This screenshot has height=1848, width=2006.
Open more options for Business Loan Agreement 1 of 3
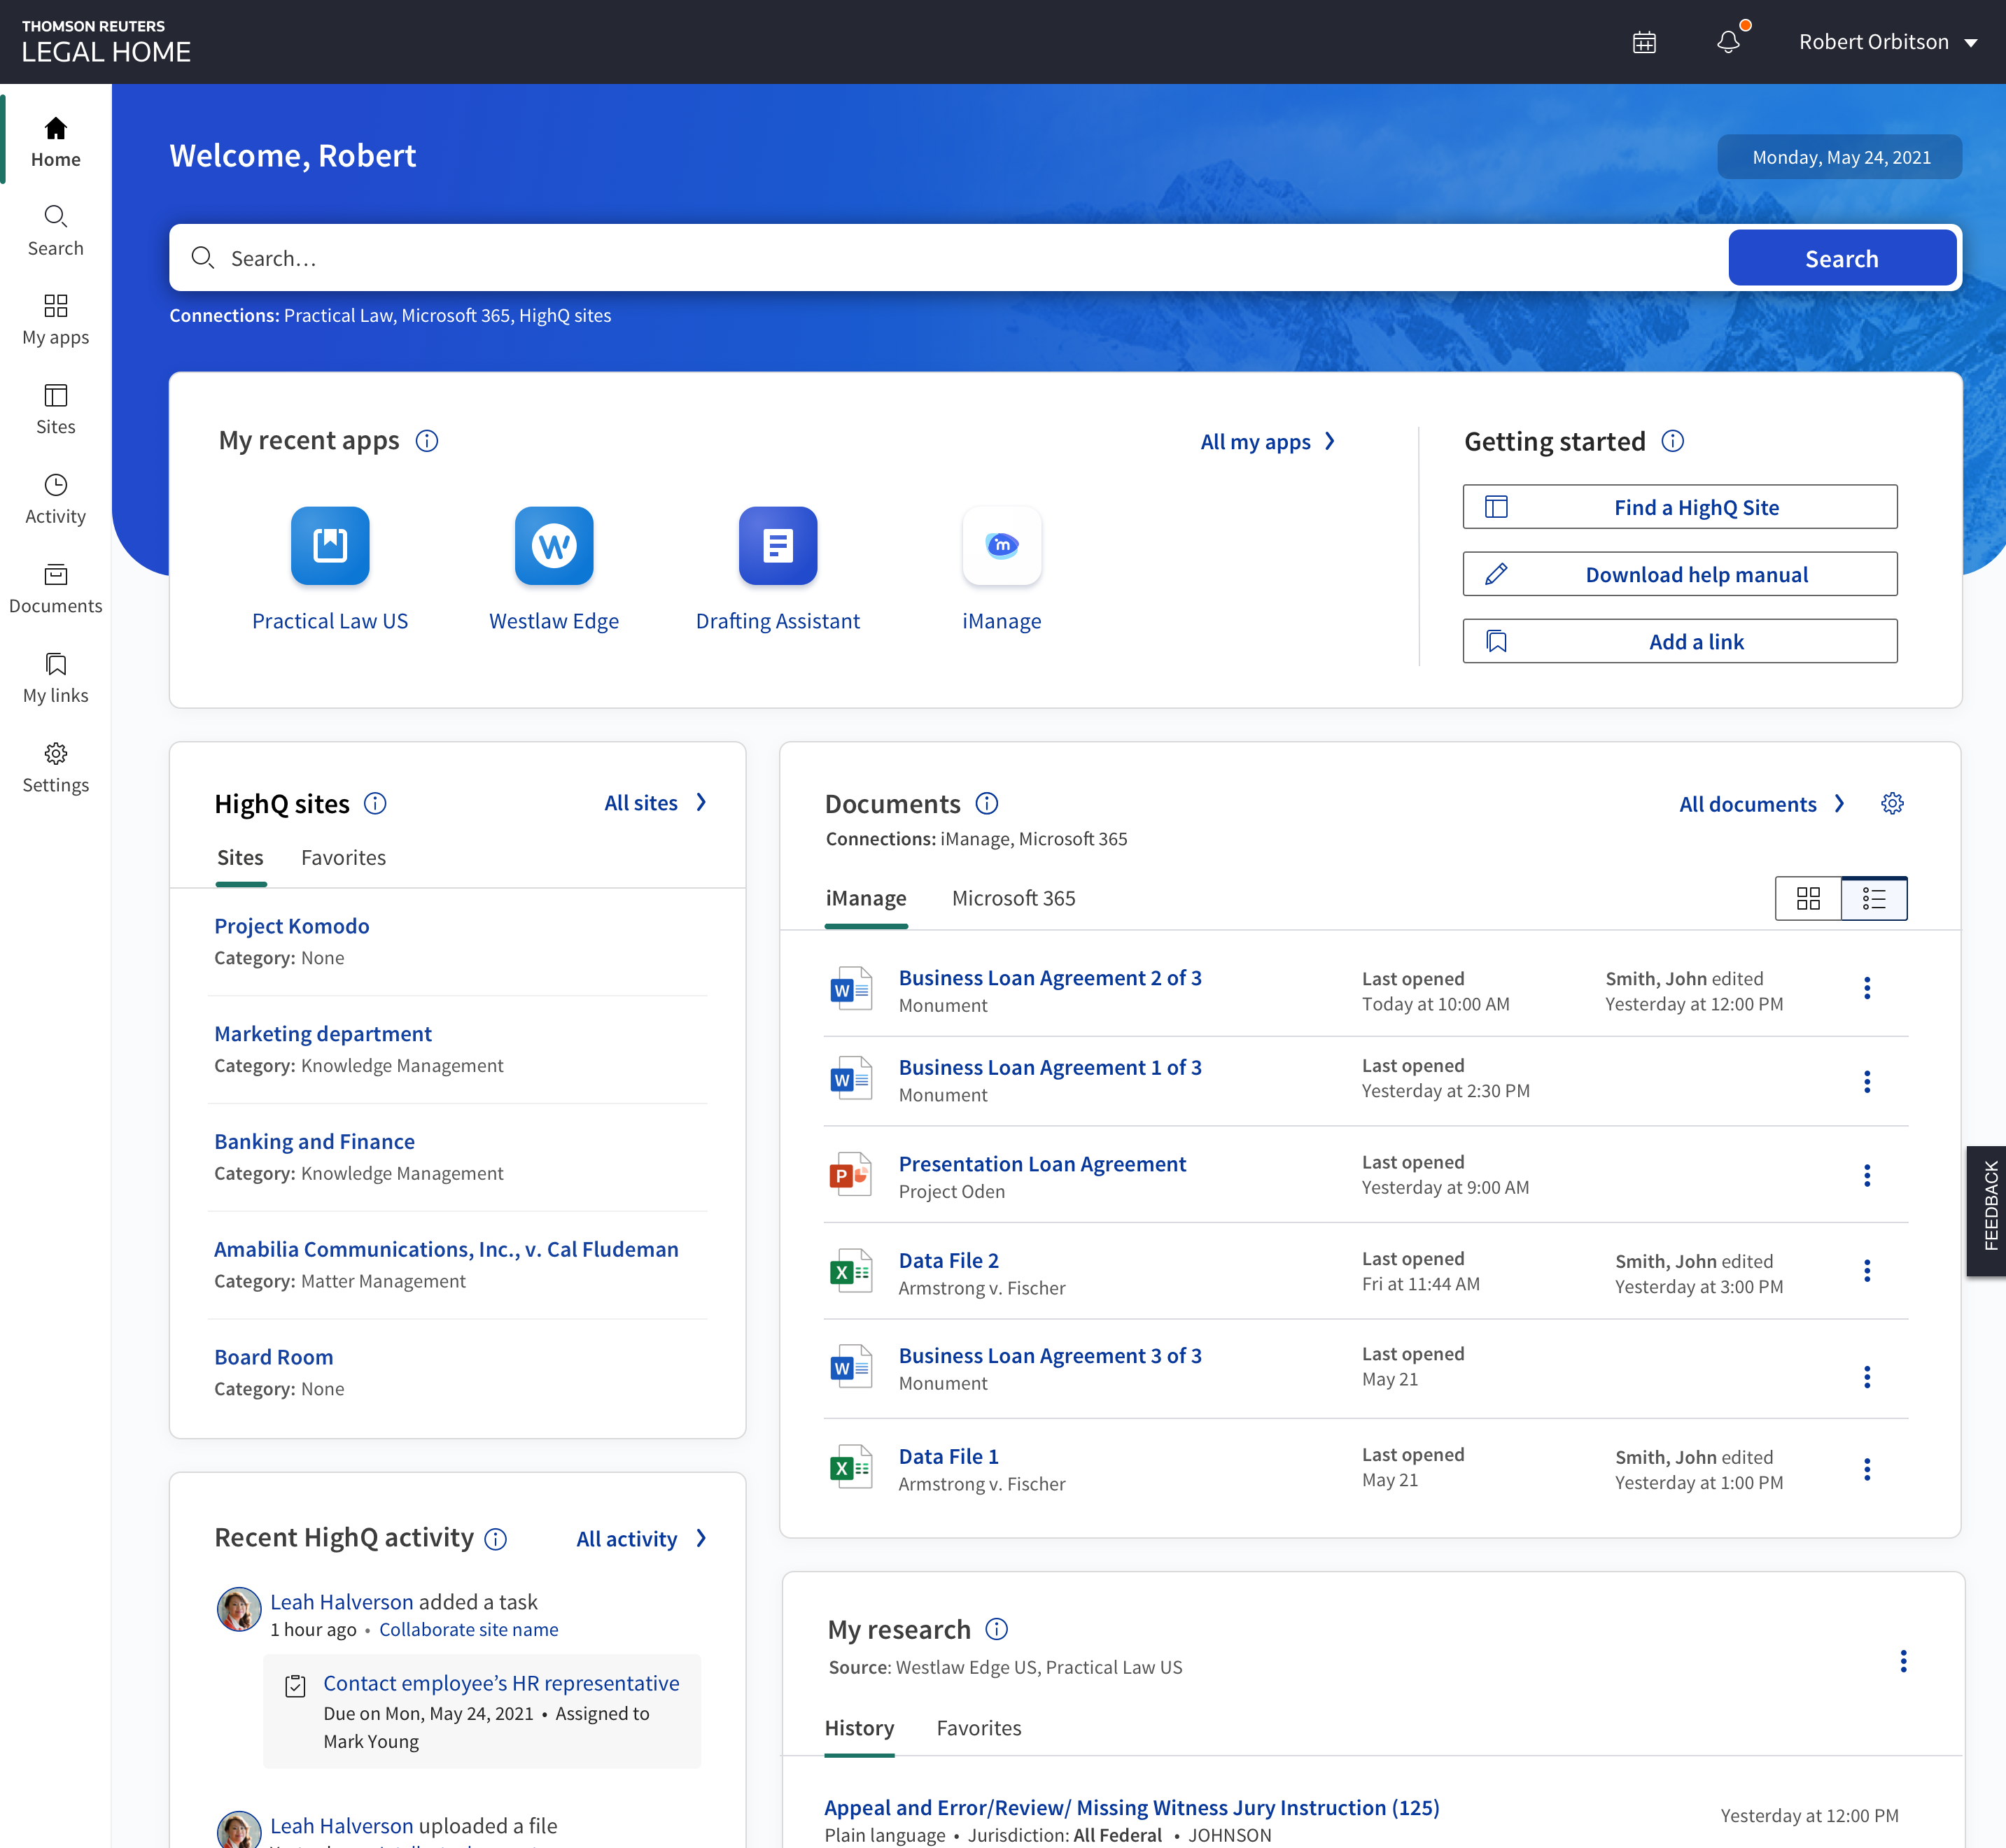pyautogui.click(x=1866, y=1081)
